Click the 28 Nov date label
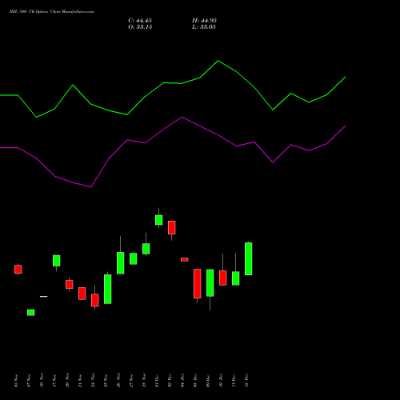Image resolution: width=400 pixels, height=400 pixels. tap(144, 381)
